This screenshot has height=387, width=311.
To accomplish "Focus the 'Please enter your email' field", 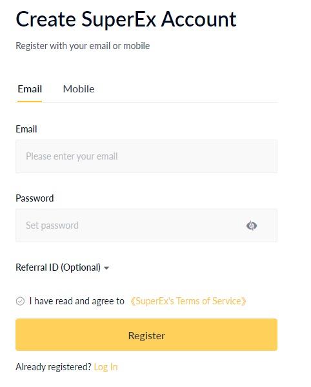I will 146,156.
